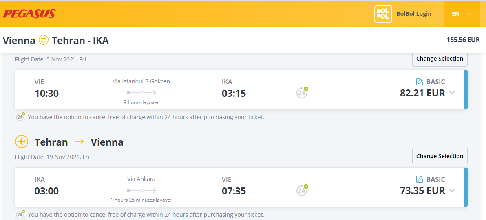This screenshot has width=486, height=220.
Task: Click Via Istanbul-S.Gokcen layover route line
Action: point(141,93)
